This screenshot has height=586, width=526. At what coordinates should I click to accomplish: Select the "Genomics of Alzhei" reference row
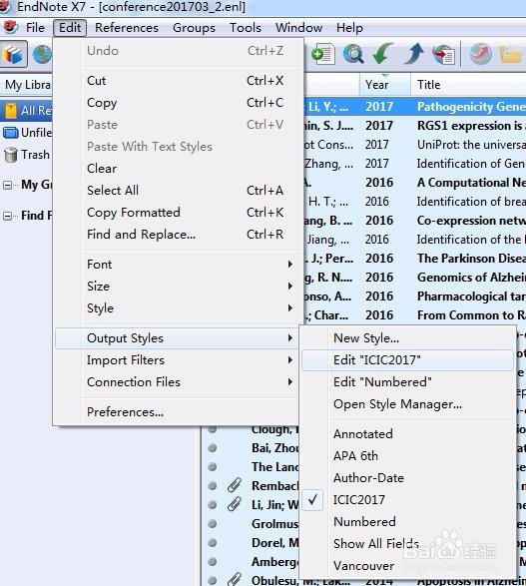[415, 278]
